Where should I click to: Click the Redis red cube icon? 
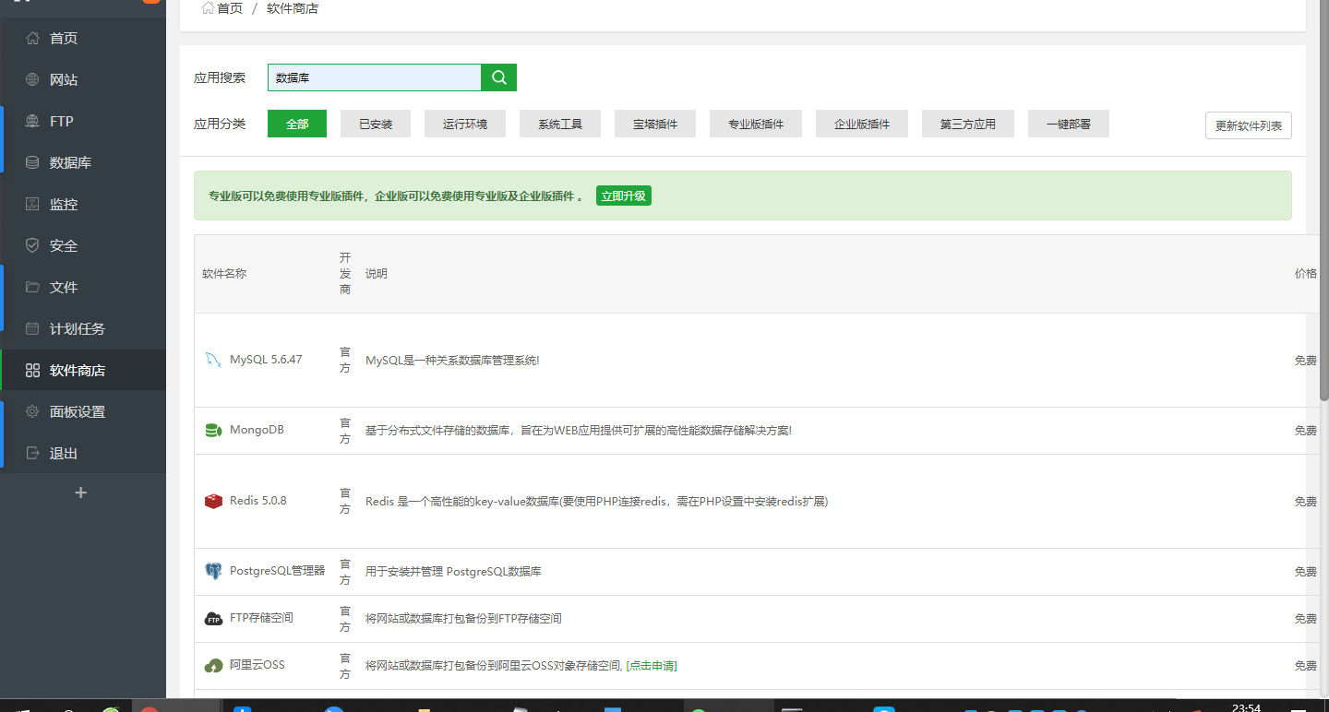click(213, 501)
